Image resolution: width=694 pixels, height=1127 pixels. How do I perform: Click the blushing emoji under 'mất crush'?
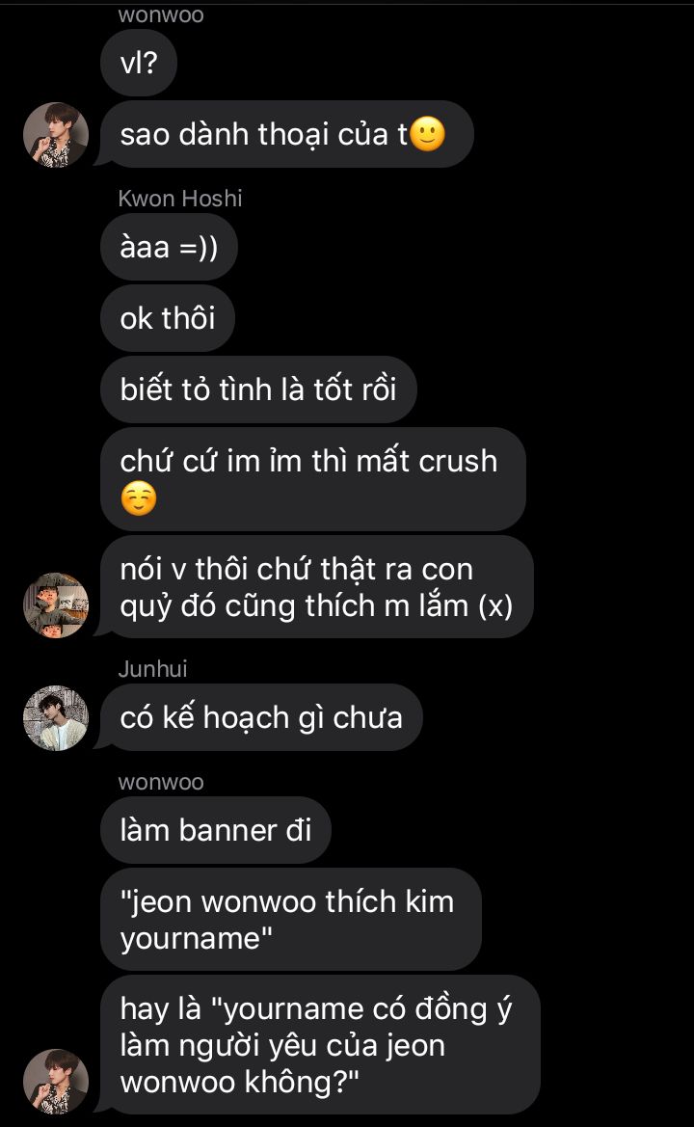[x=139, y=498]
